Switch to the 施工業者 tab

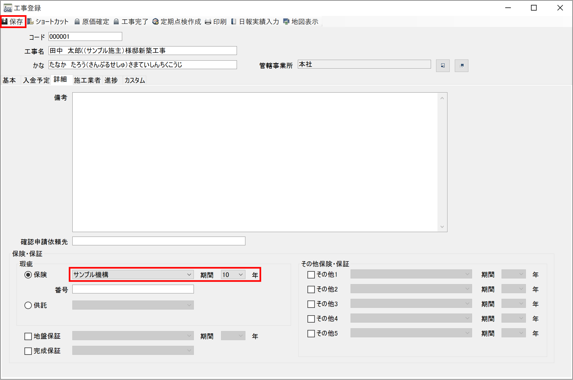(87, 80)
